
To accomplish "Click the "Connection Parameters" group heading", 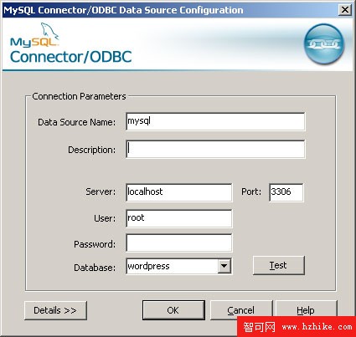I will (x=79, y=96).
